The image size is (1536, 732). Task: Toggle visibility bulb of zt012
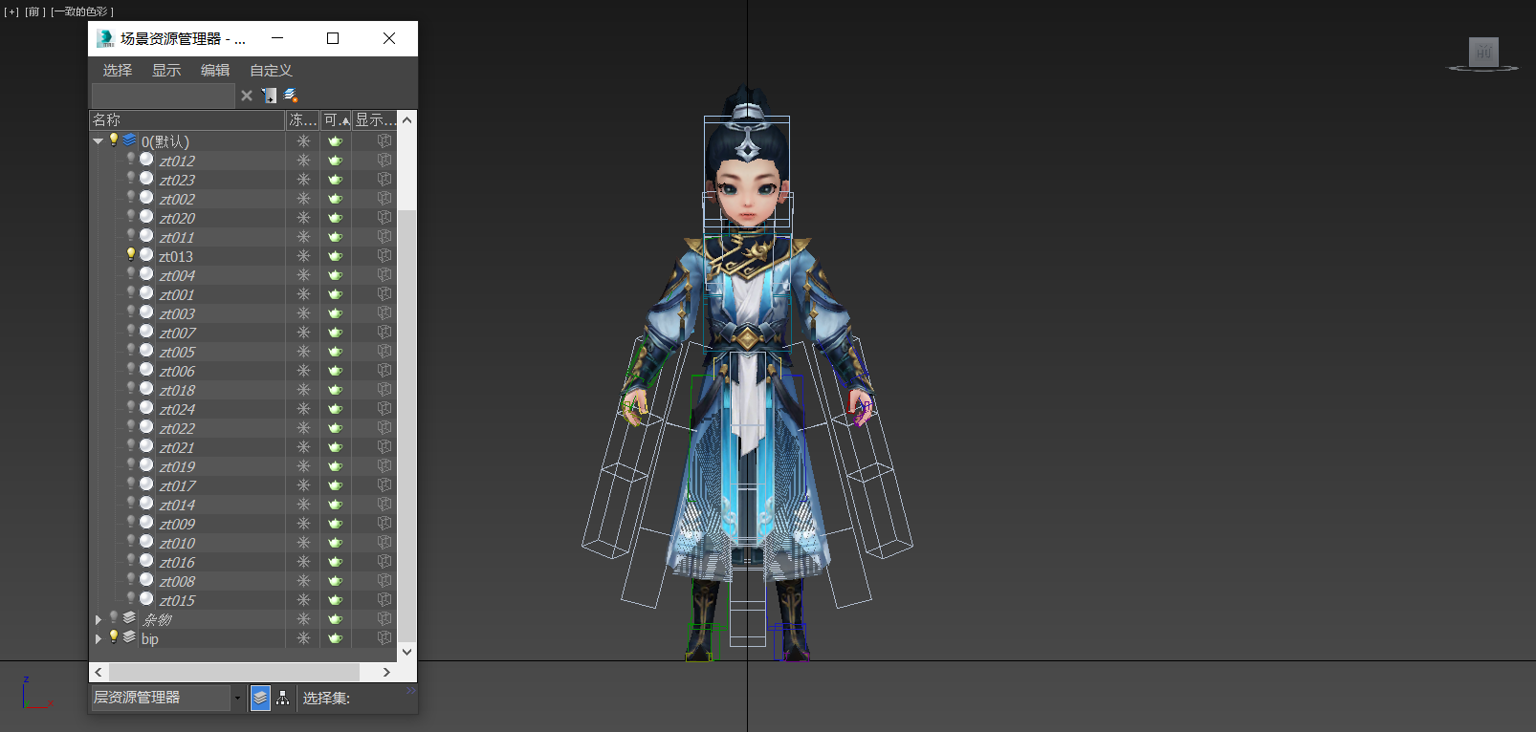pyautogui.click(x=131, y=160)
